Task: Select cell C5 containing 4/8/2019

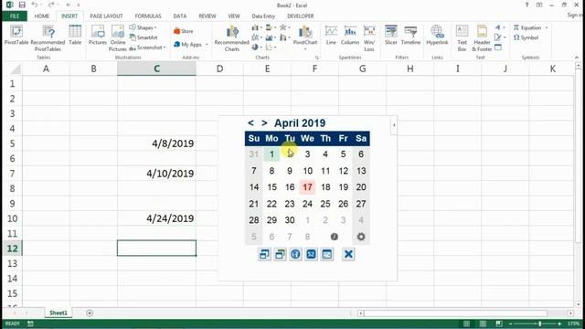Action: pos(156,143)
